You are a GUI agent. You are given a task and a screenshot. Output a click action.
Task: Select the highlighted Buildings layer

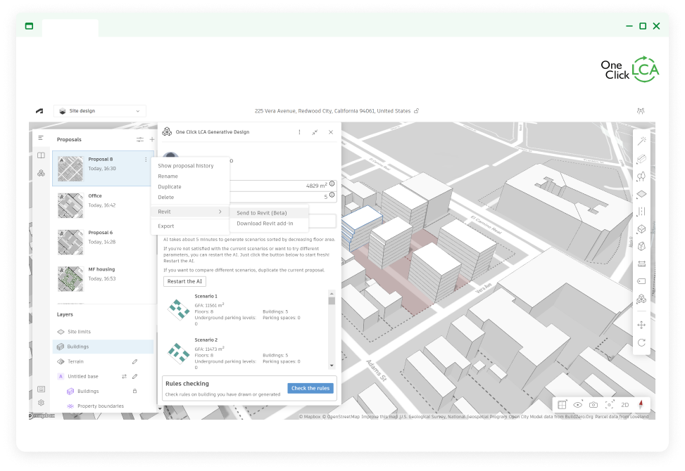pyautogui.click(x=103, y=347)
